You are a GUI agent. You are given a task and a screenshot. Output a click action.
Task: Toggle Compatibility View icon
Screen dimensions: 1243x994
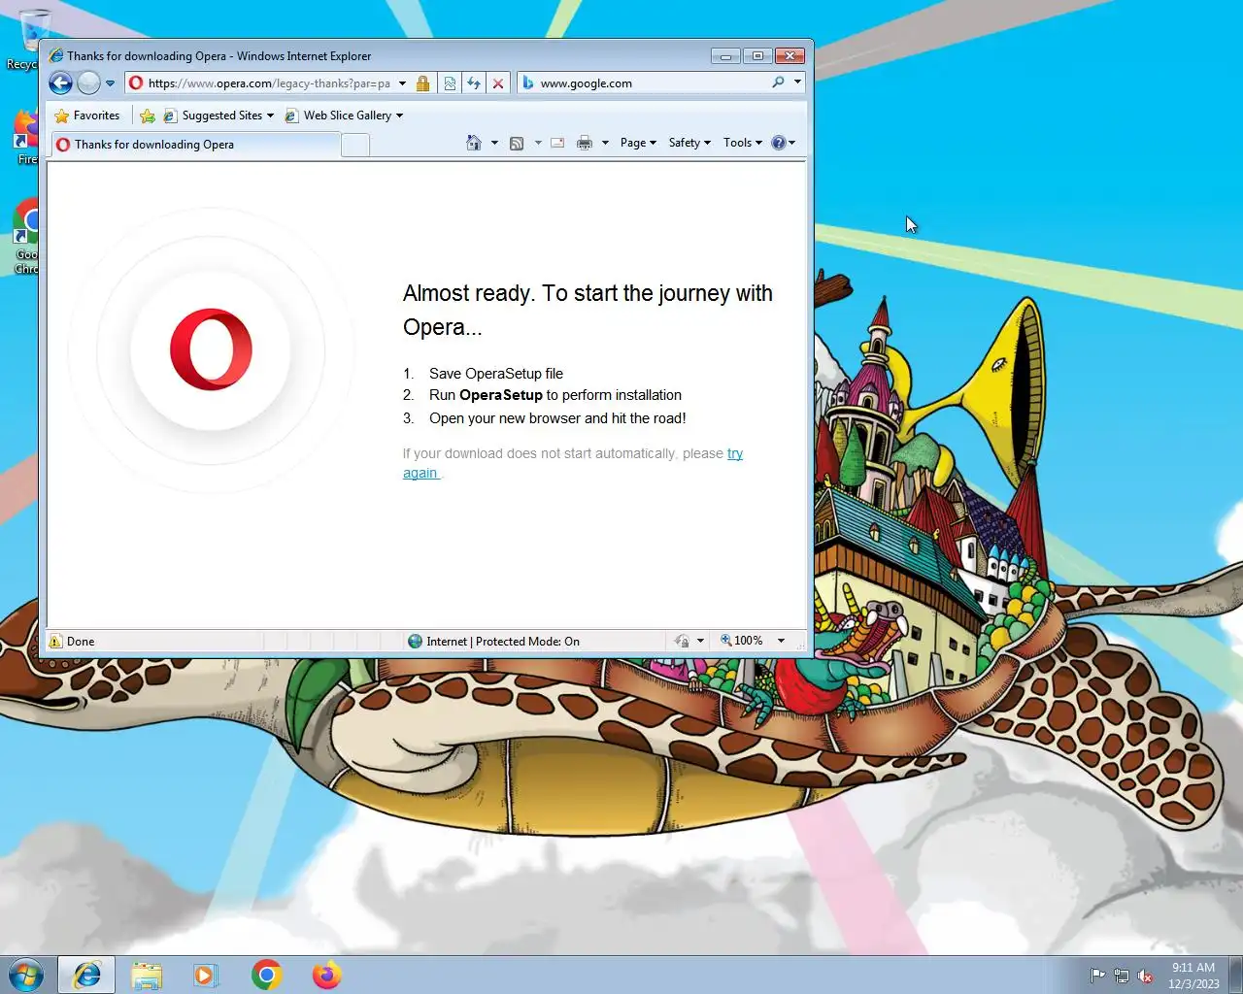tap(450, 83)
